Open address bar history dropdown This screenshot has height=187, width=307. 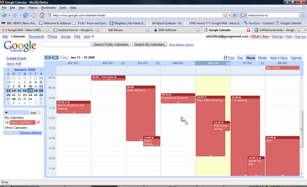click(x=229, y=15)
